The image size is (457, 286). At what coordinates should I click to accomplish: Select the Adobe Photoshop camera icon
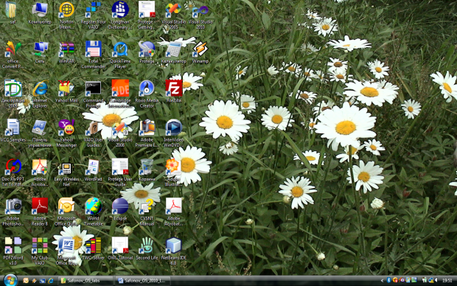[13, 212]
